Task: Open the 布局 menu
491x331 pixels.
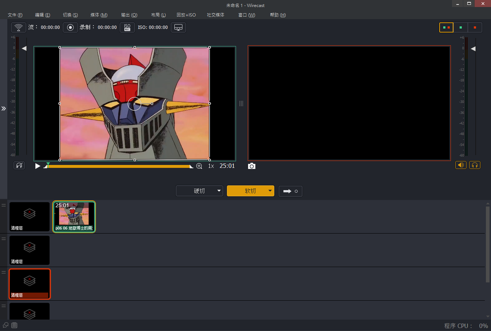Action: [x=158, y=15]
